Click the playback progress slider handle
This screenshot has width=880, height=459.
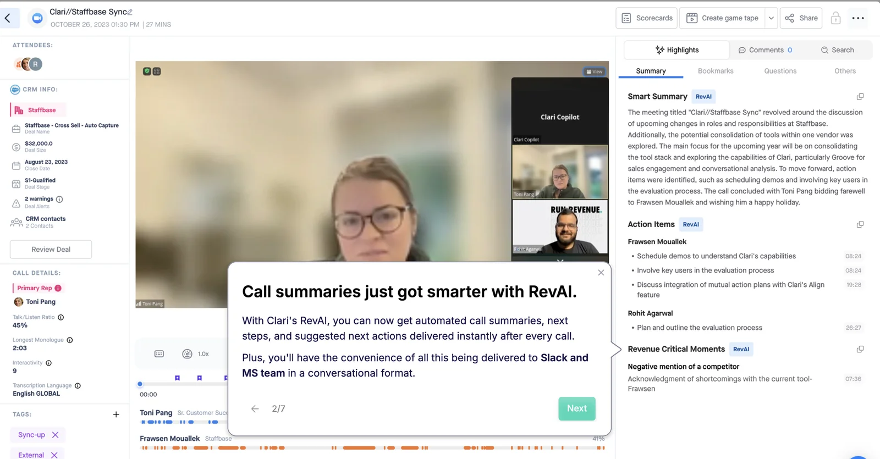[x=140, y=384]
